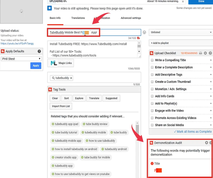Check 'Add Info Cards' item
The image size is (213, 178).
pyautogui.click(x=152, y=96)
